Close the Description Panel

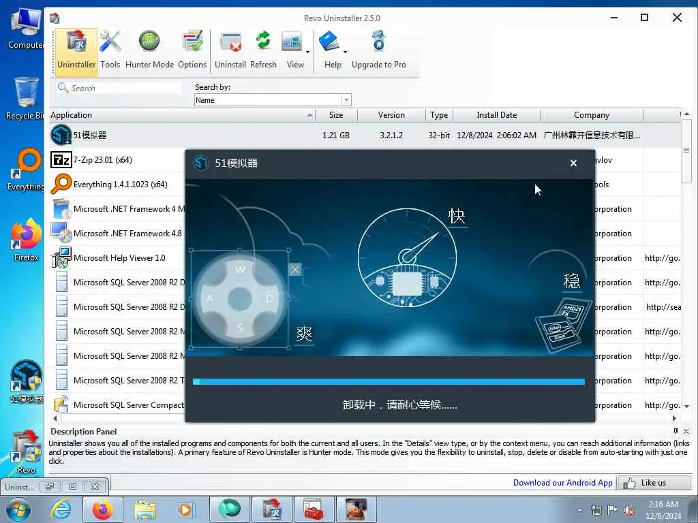(x=686, y=431)
